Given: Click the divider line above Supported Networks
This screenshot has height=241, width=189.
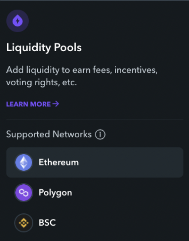Looking at the screenshot, I should pyautogui.click(x=95, y=119).
